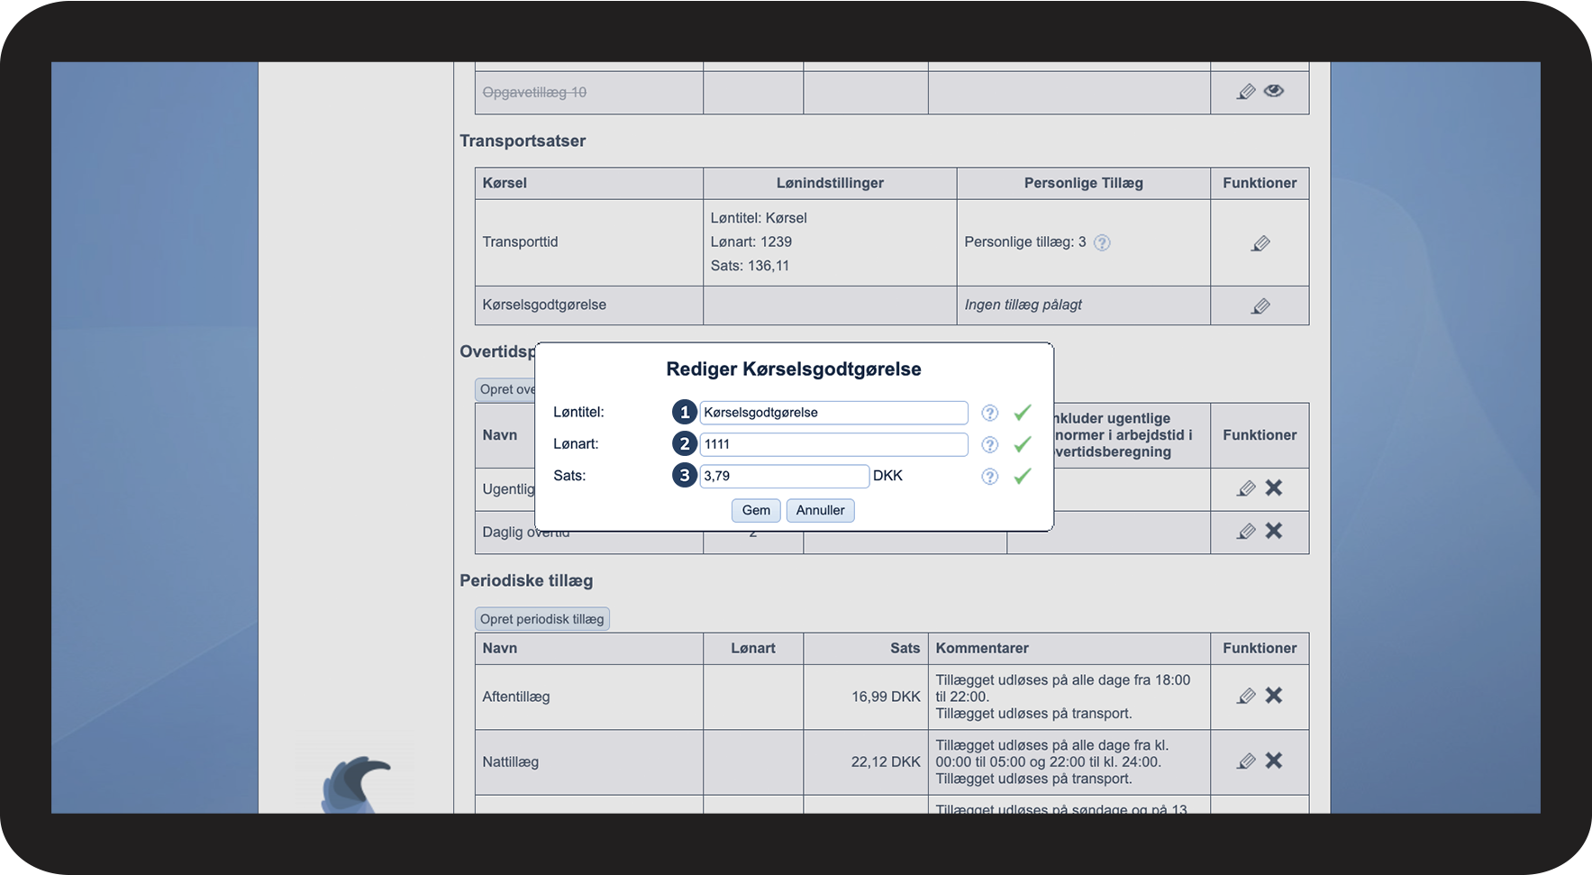This screenshot has height=875, width=1592.
Task: Click the text Personlige tillæg: 3
Action: tap(1025, 242)
